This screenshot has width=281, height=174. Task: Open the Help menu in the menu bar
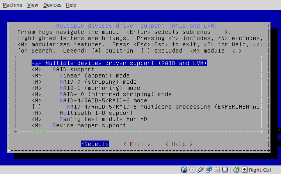(71, 5)
